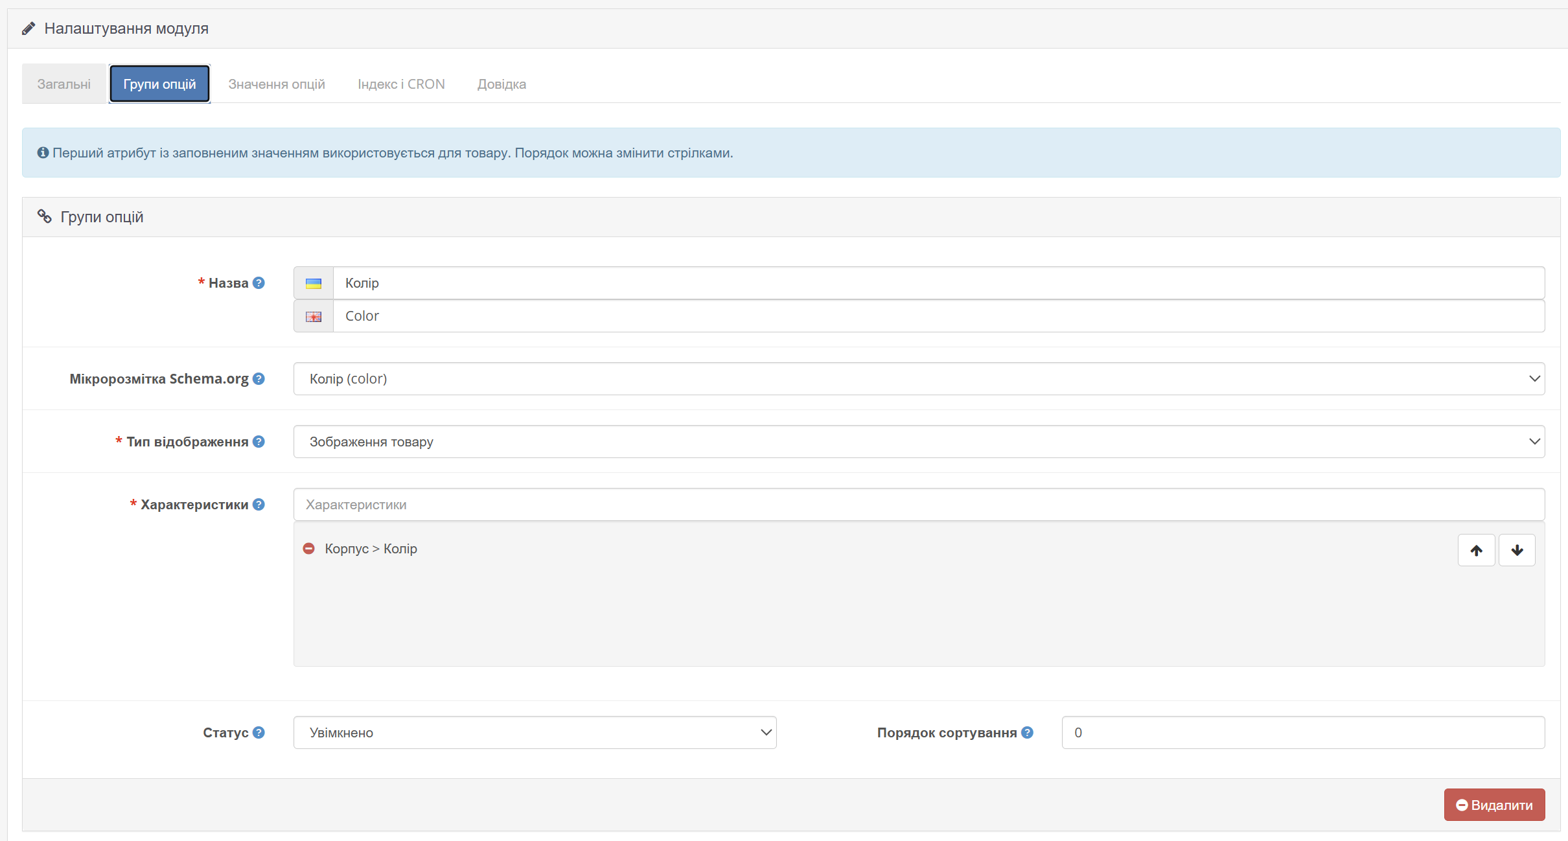Open the Загальні tab

63,84
